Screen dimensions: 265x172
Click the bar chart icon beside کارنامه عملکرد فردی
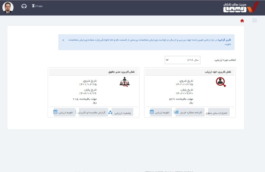tap(176, 112)
